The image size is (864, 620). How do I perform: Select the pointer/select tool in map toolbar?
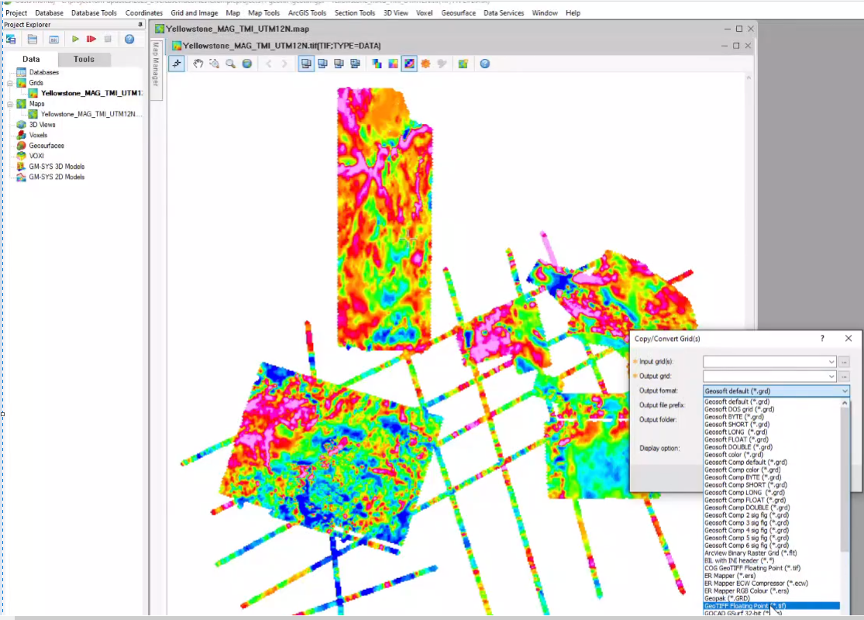(177, 64)
